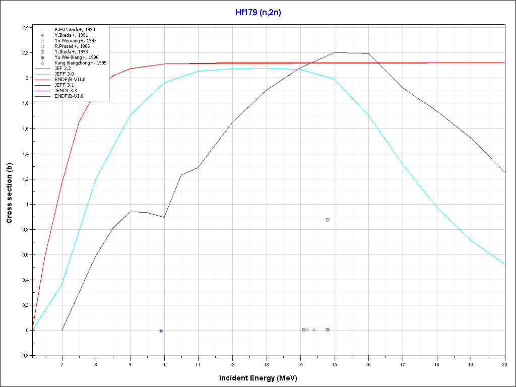Click the plus marker for Y.Ikeda 1991 in legend

coord(43,35)
